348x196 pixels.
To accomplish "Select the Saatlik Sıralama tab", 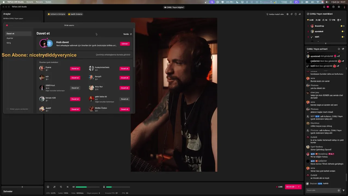I will (75, 14).
